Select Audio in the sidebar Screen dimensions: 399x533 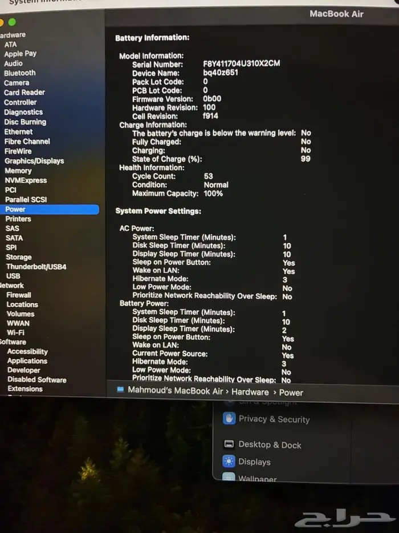[13, 63]
